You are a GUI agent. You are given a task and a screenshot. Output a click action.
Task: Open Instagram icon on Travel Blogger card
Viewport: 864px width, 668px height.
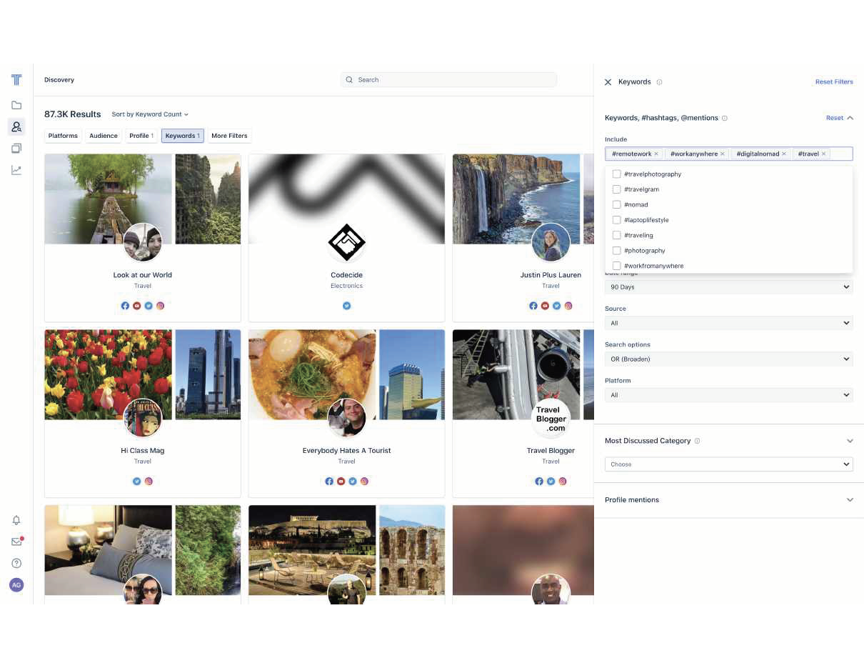[x=563, y=482]
